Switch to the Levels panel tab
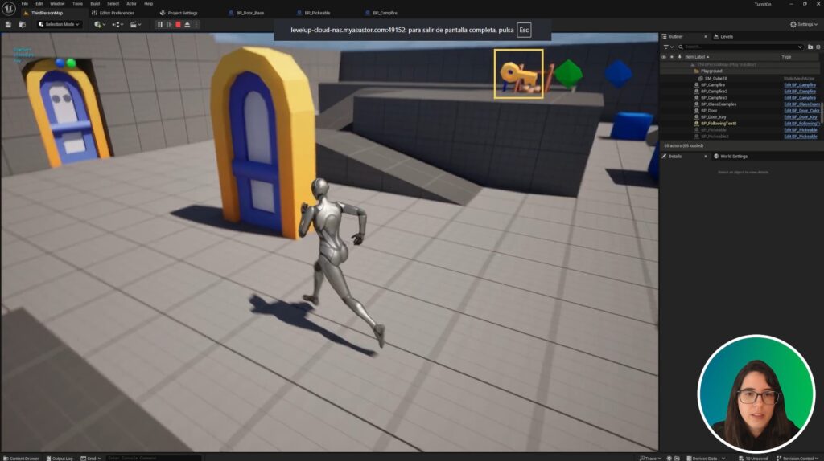The width and height of the screenshot is (824, 461). (x=723, y=37)
